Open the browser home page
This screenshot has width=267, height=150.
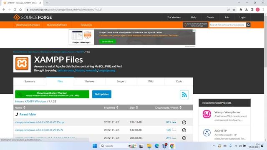pyautogui.click(x=20, y=10)
